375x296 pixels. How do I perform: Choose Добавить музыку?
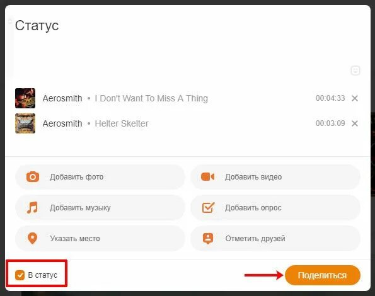[100, 207]
